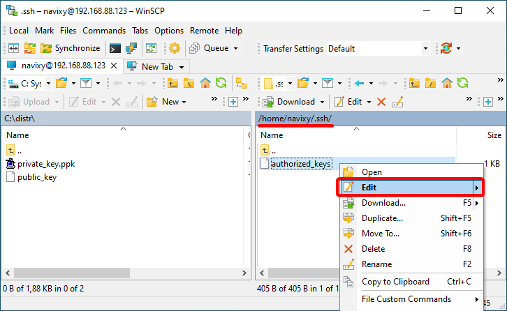Open the remote .ssh directory selector
The height and width of the screenshot is (311, 507).
point(278,84)
